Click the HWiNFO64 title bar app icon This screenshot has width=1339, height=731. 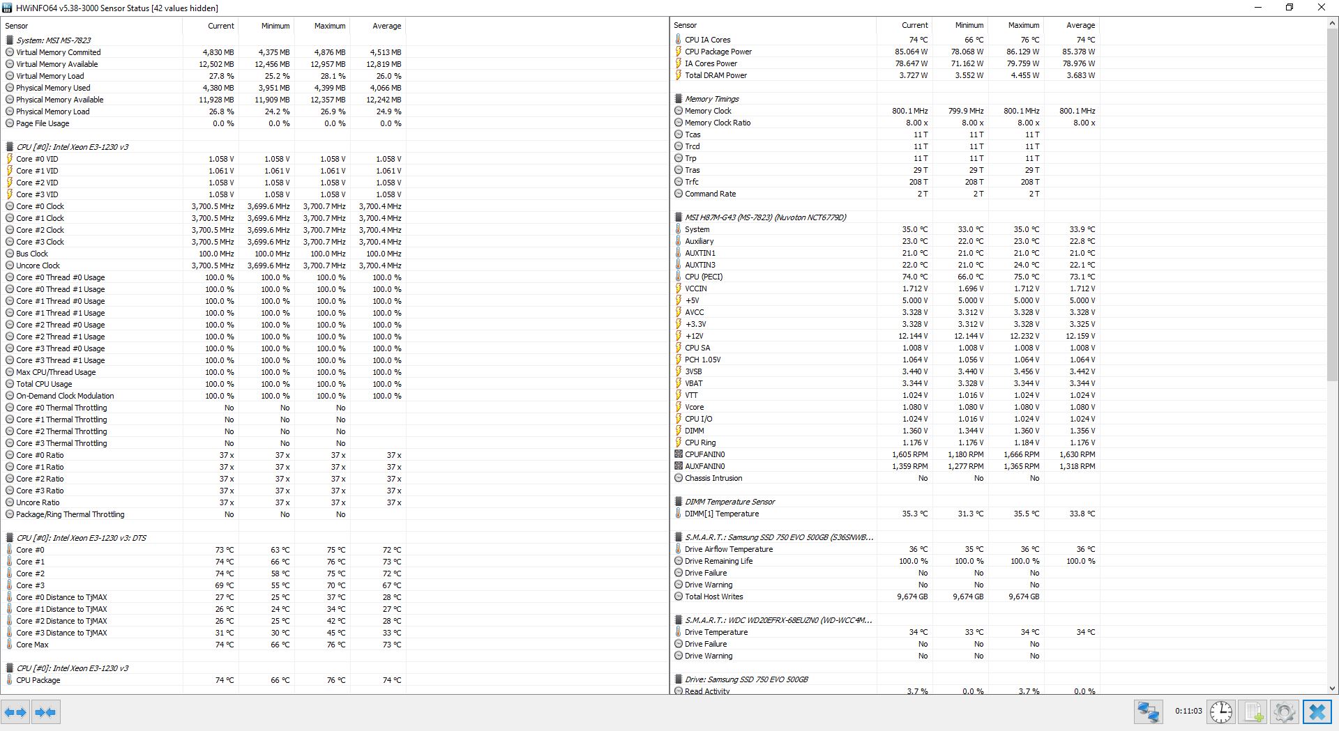[7, 8]
